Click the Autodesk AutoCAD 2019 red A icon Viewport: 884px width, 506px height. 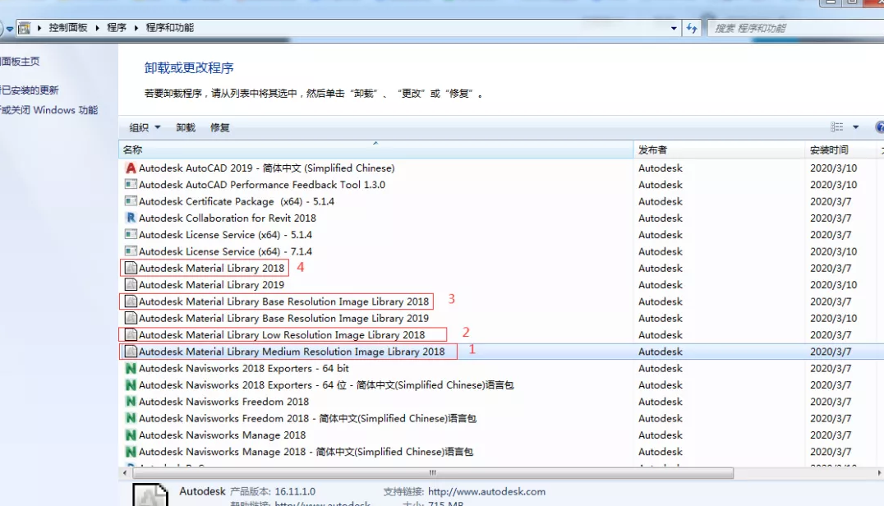(131, 168)
